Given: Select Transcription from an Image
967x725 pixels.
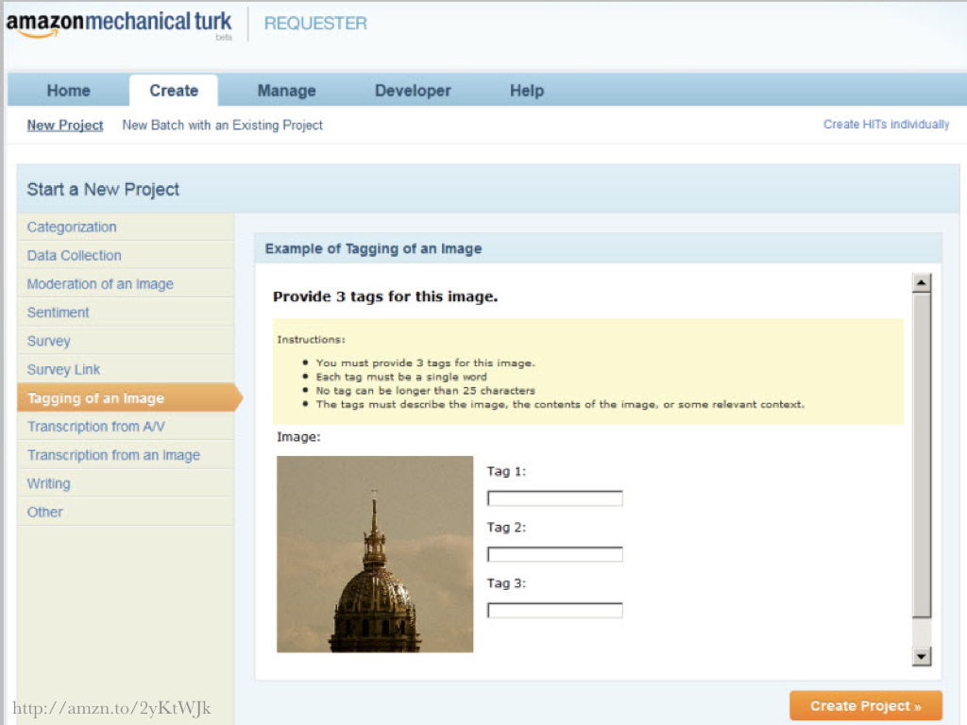Looking at the screenshot, I should pyautogui.click(x=126, y=455).
